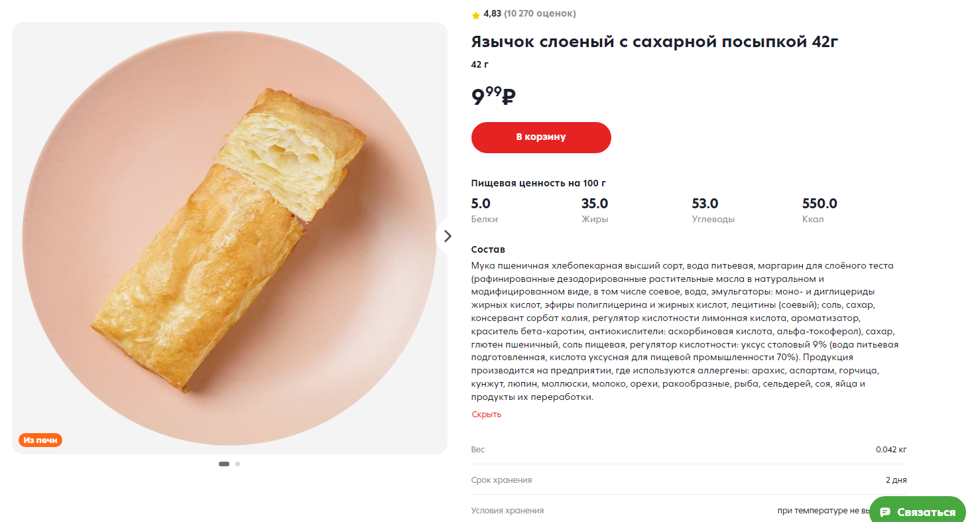Viewport: 976px width, 522px height.
Task: Select the first carousel dot indicator
Action: click(x=224, y=464)
